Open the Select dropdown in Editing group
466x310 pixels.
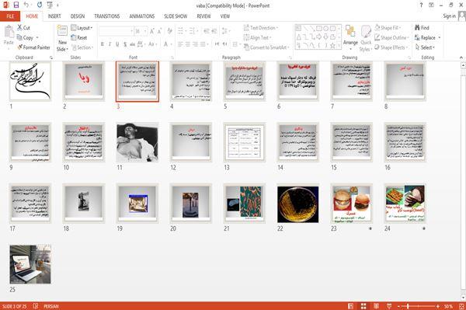tap(425, 47)
